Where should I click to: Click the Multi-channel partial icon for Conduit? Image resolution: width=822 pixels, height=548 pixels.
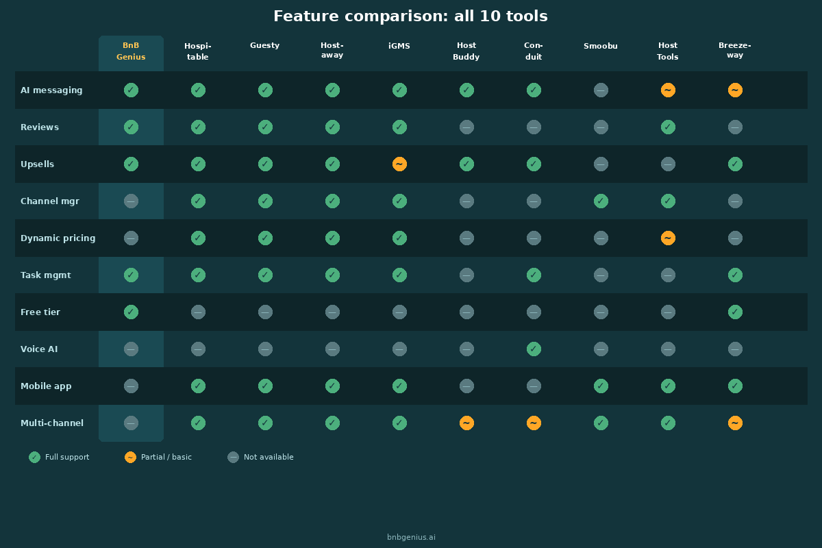(x=534, y=423)
